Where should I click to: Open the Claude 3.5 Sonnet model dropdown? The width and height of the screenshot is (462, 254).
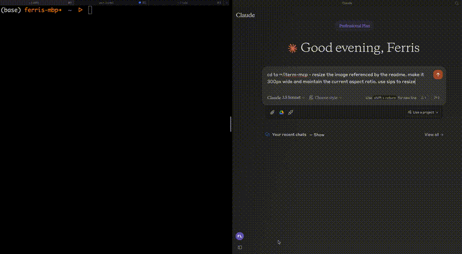click(285, 98)
